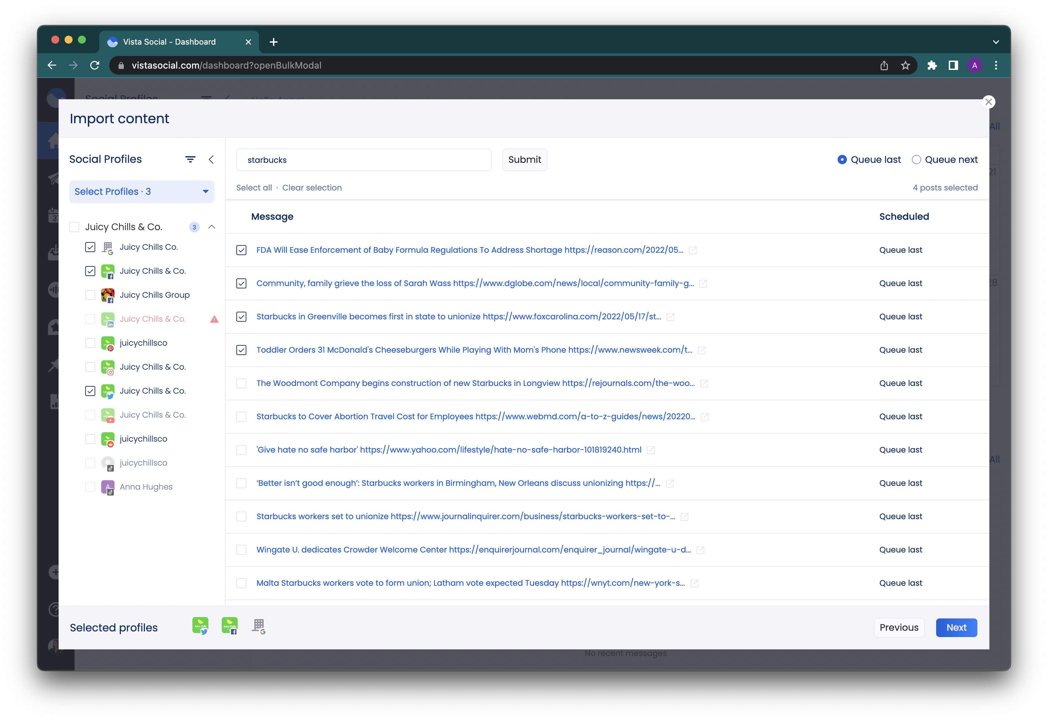
Task: Click the 4 posts selected counter
Action: pyautogui.click(x=945, y=188)
